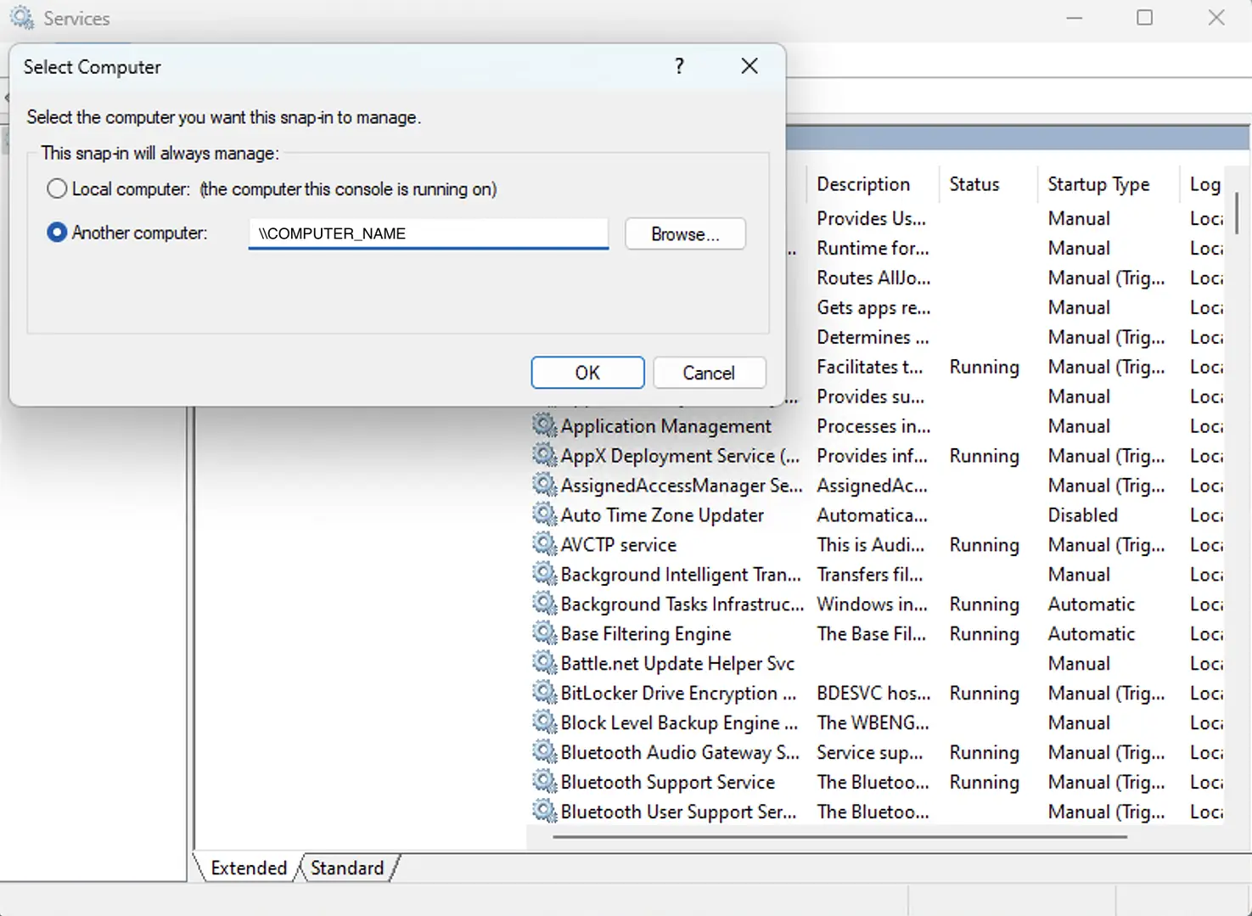1252x916 pixels.
Task: Cancel the Select Computer dialog
Action: [709, 373]
